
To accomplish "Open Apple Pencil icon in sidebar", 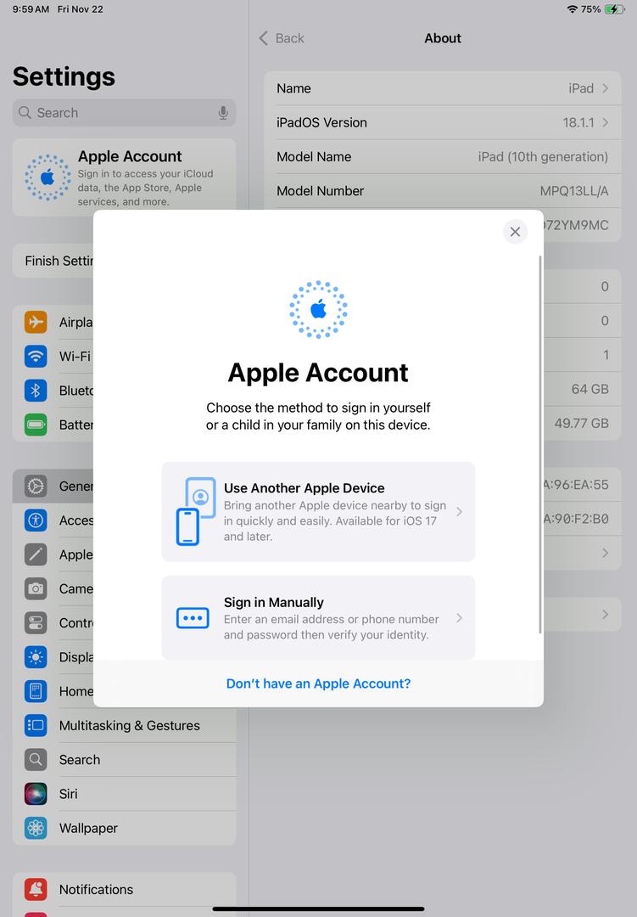I will click(x=36, y=554).
